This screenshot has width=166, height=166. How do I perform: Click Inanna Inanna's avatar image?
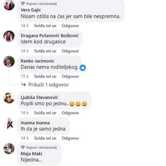[9, 123]
